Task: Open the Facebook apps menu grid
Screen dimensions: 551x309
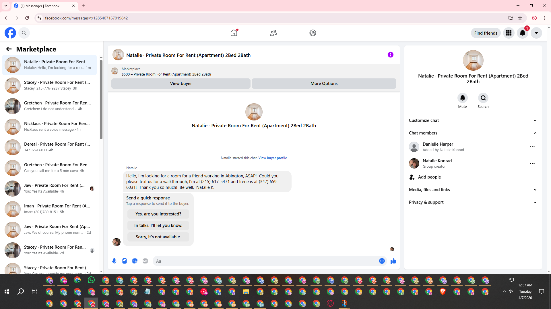Action: pos(509,33)
